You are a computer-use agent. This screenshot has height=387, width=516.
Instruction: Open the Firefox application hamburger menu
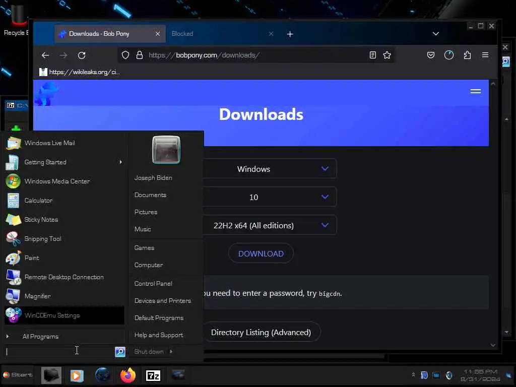coord(485,55)
